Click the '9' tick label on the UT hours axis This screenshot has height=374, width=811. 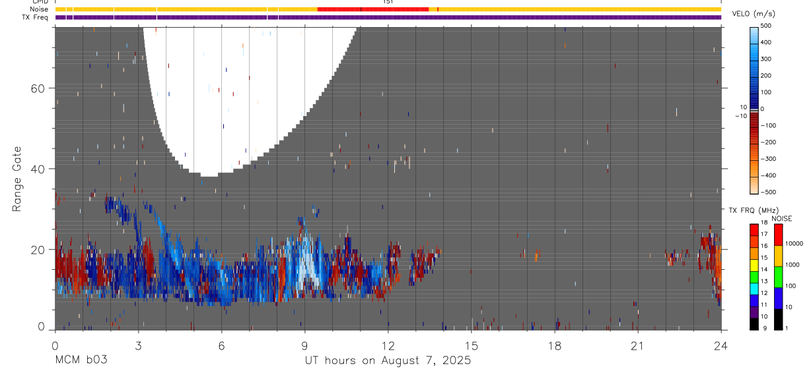click(x=304, y=346)
